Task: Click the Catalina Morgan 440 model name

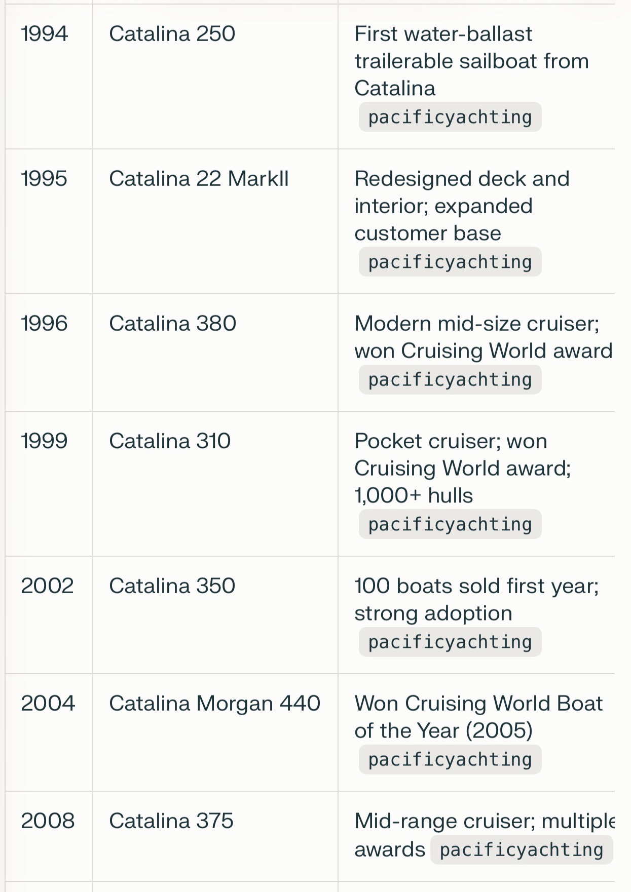Action: click(214, 704)
